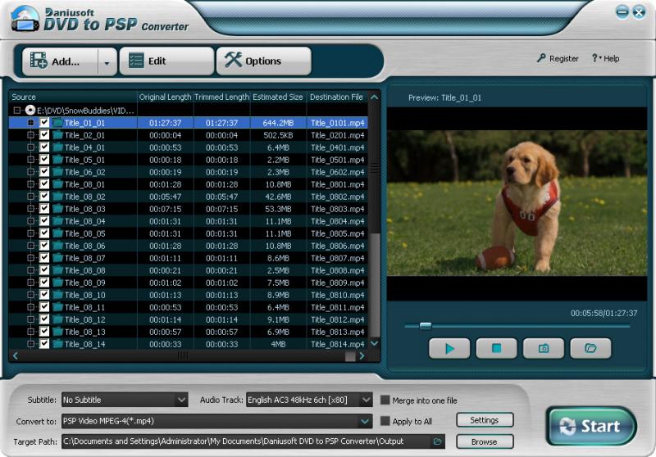Take a snapshot with the camera icon
Viewport: 656px width, 457px height.
pyautogui.click(x=543, y=348)
